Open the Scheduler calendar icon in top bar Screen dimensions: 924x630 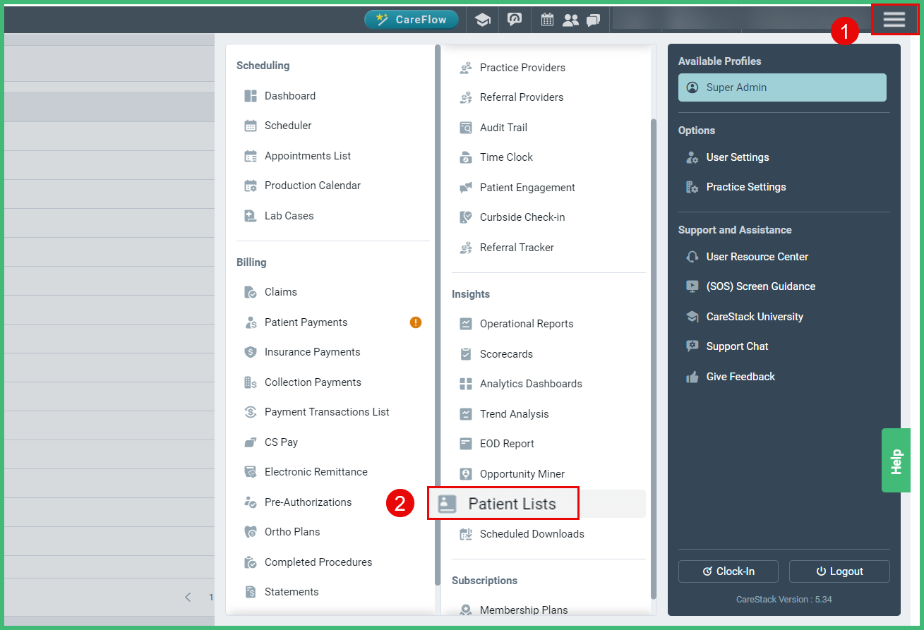coord(546,19)
